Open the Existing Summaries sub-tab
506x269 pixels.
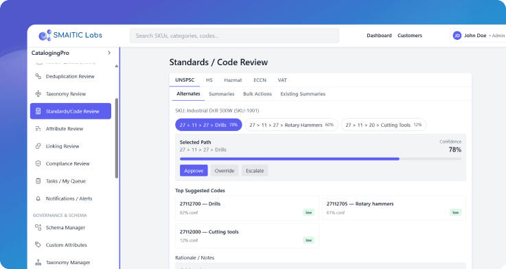point(303,94)
